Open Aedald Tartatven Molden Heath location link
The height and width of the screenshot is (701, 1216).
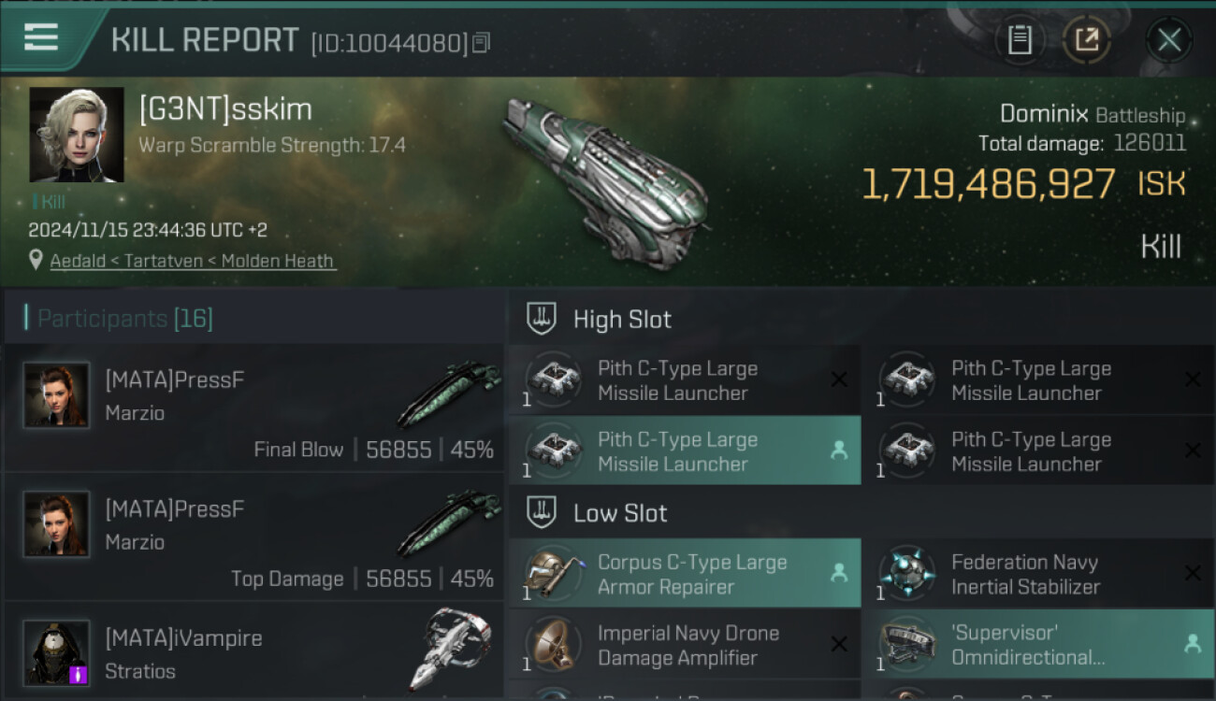[x=193, y=261]
